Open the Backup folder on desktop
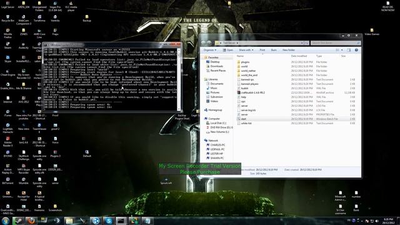 (x=87, y=18)
